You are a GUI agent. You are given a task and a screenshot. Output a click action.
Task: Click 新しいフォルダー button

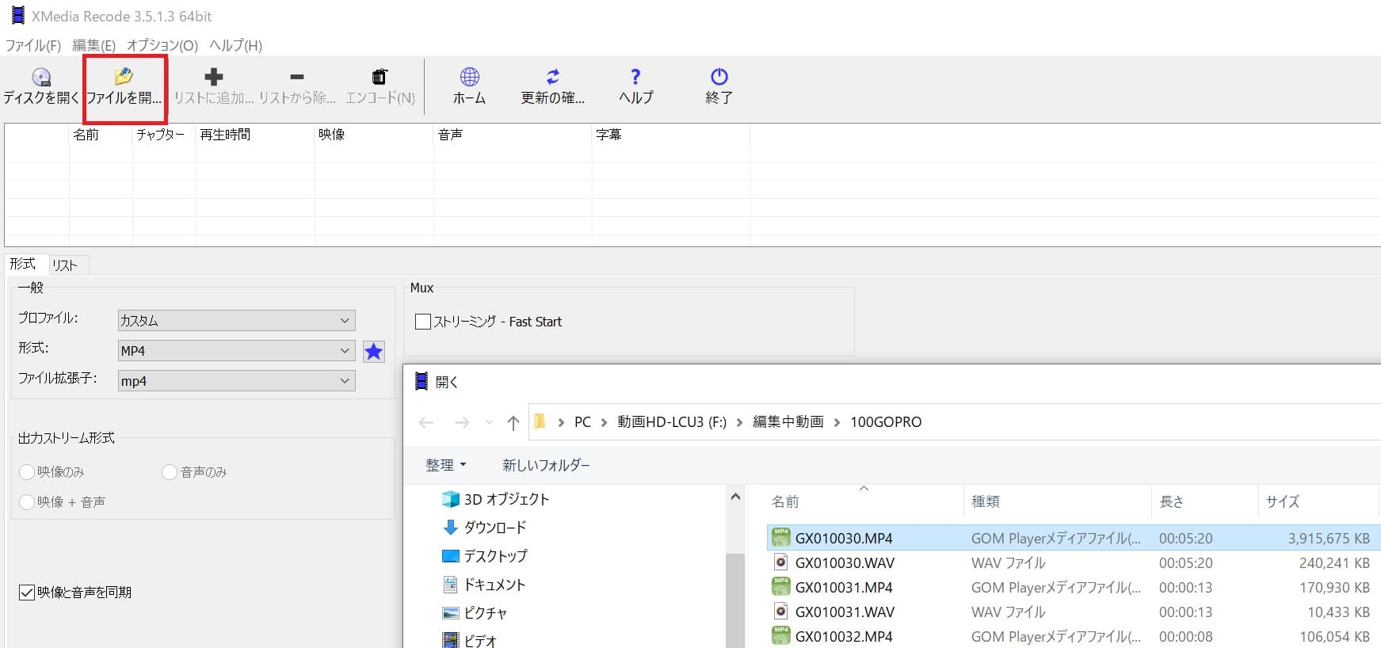[x=546, y=465]
